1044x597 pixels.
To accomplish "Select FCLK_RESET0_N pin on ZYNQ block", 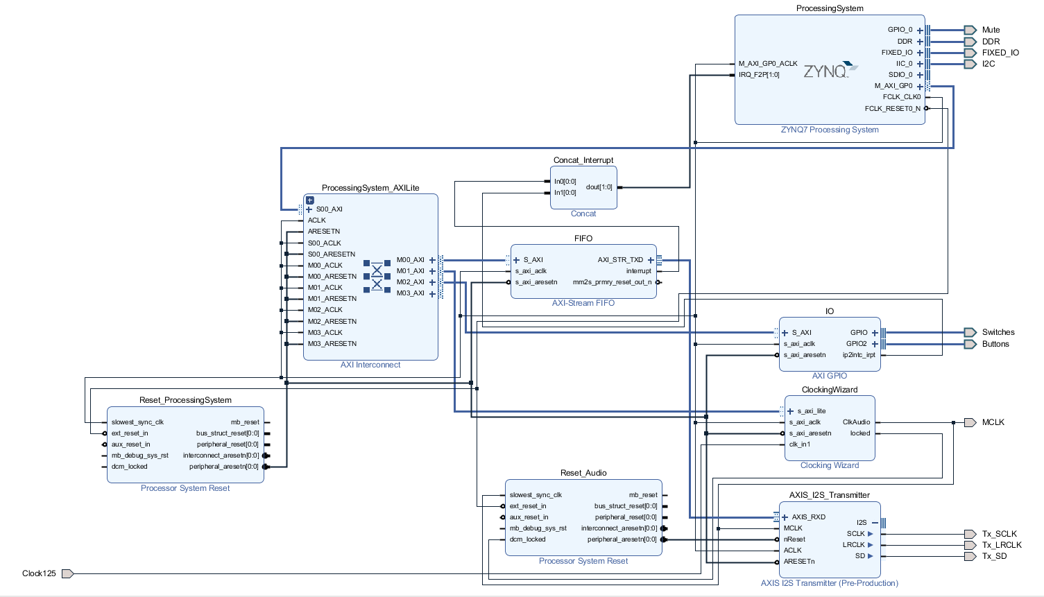I will pos(893,108).
